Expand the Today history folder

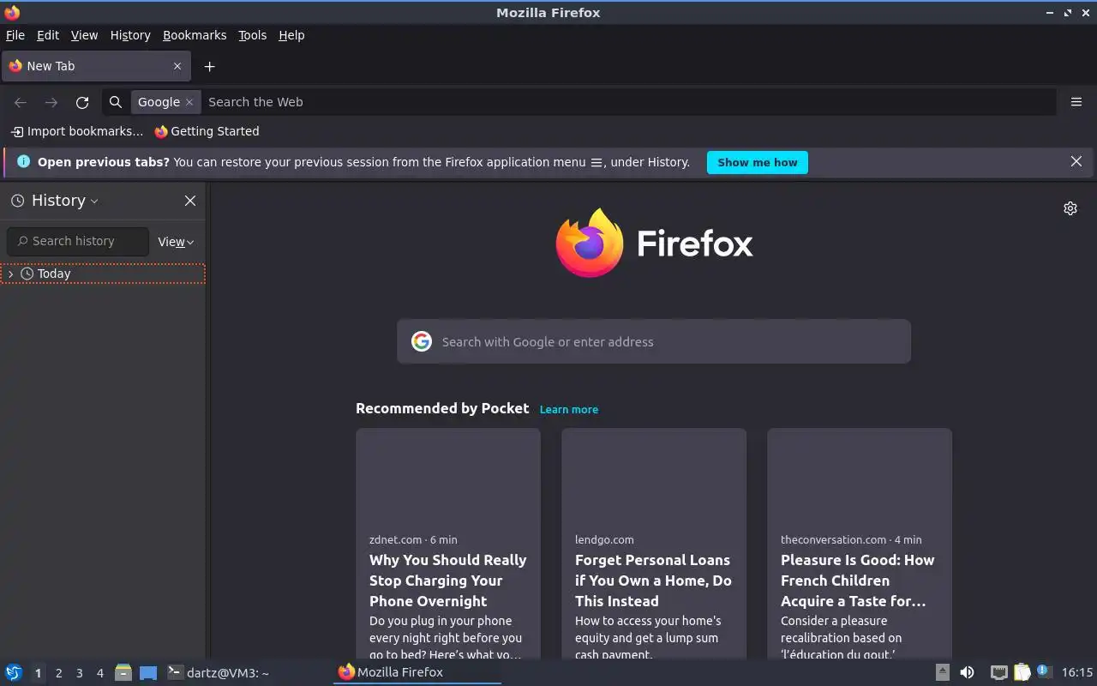point(10,274)
